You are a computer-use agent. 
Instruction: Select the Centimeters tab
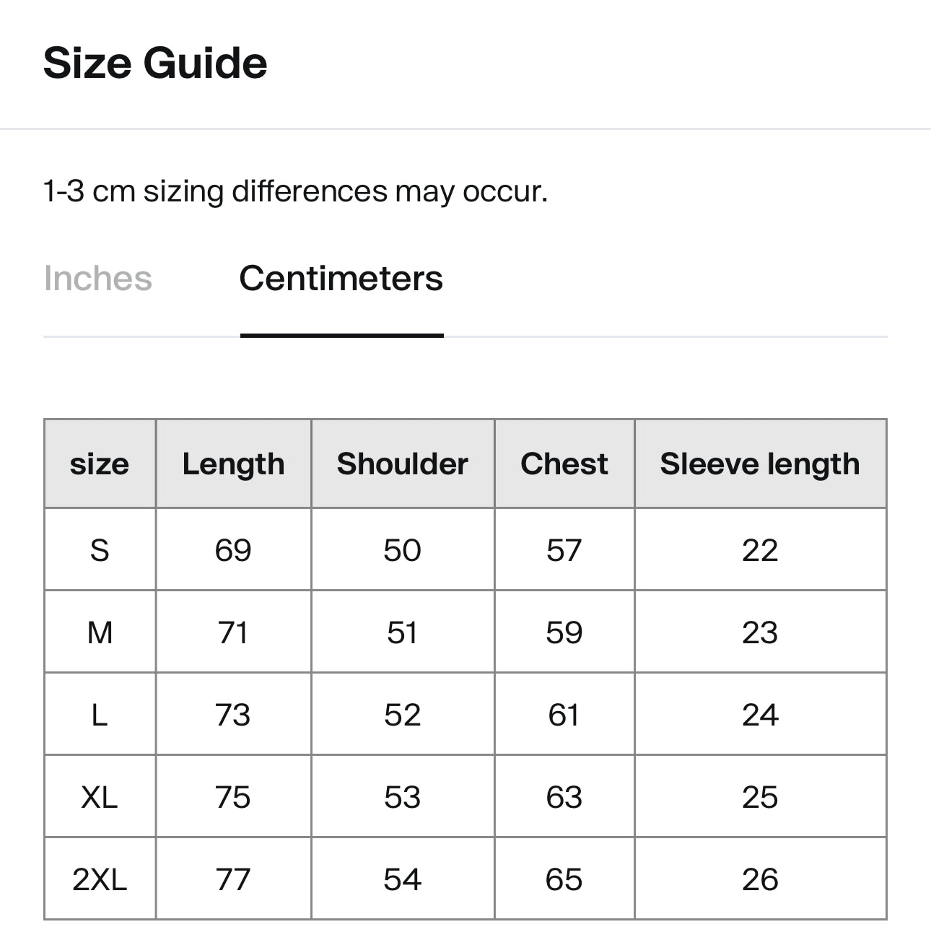341,279
